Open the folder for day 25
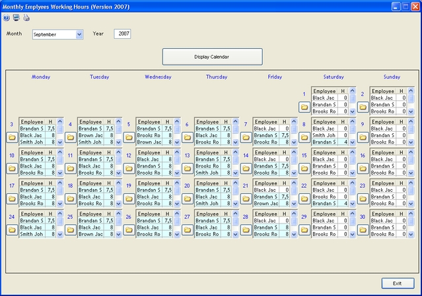The image size is (422, 296). coord(71,230)
